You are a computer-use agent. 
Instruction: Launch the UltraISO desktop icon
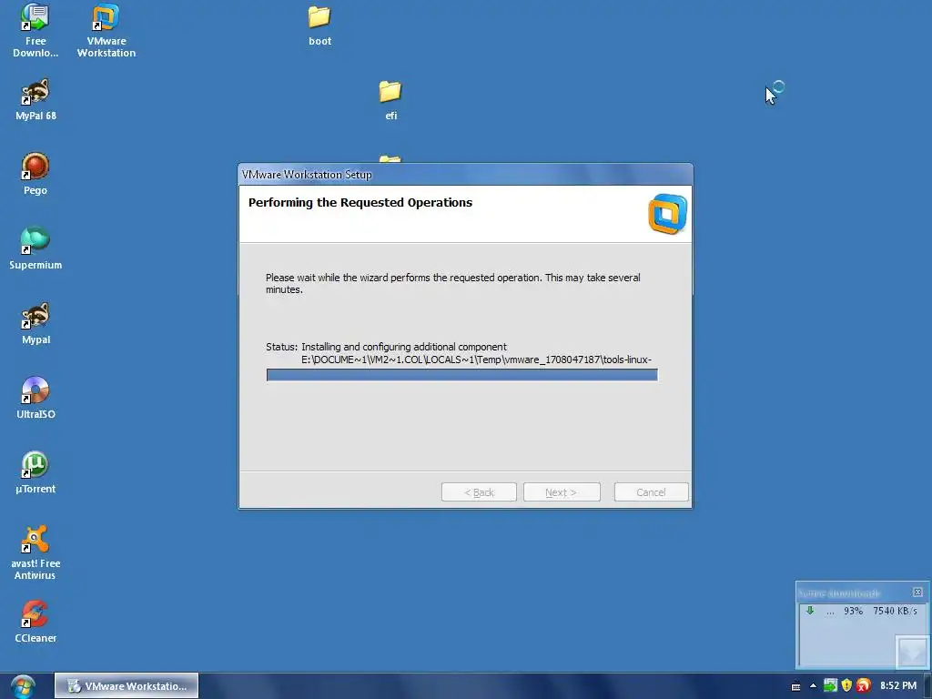click(x=35, y=398)
